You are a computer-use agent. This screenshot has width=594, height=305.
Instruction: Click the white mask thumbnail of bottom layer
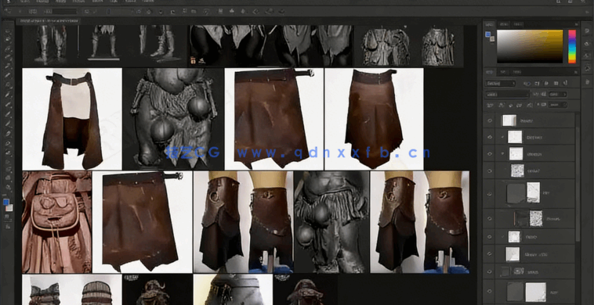536,292
